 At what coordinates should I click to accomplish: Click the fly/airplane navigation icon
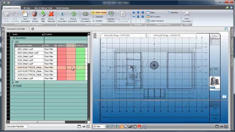point(126,126)
